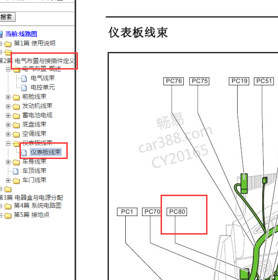Screen dimensions: 278x280
Task: Open the 电控单元 page
Action: (x=43, y=87)
